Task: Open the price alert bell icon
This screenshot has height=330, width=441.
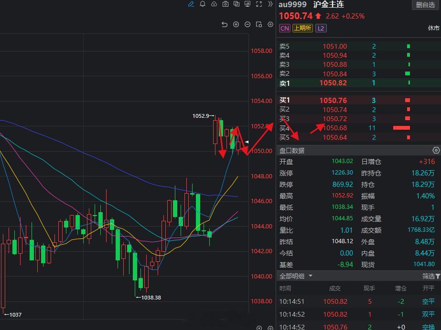Action: (203, 4)
